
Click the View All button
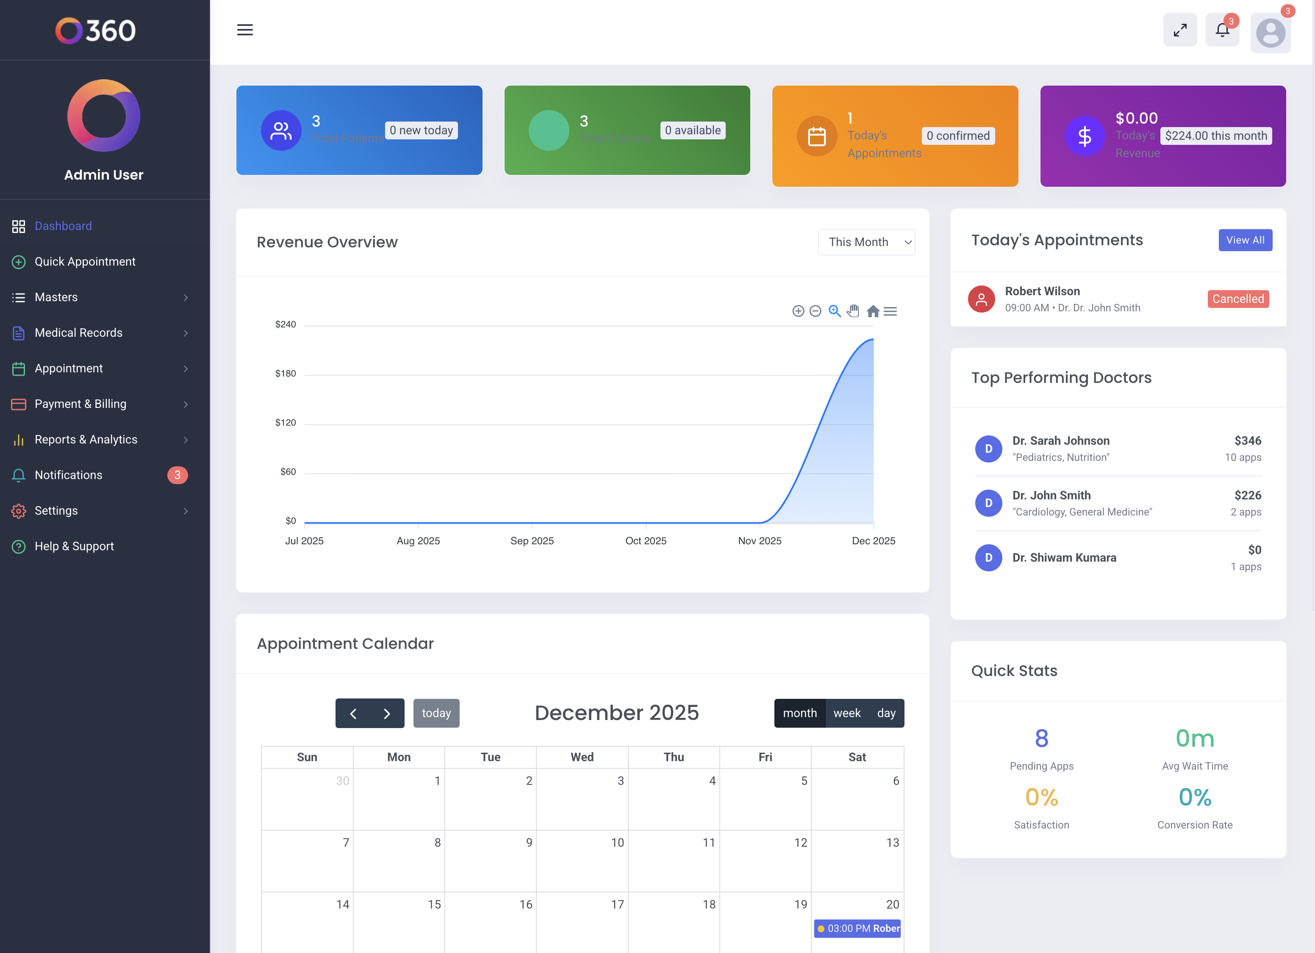pos(1245,240)
